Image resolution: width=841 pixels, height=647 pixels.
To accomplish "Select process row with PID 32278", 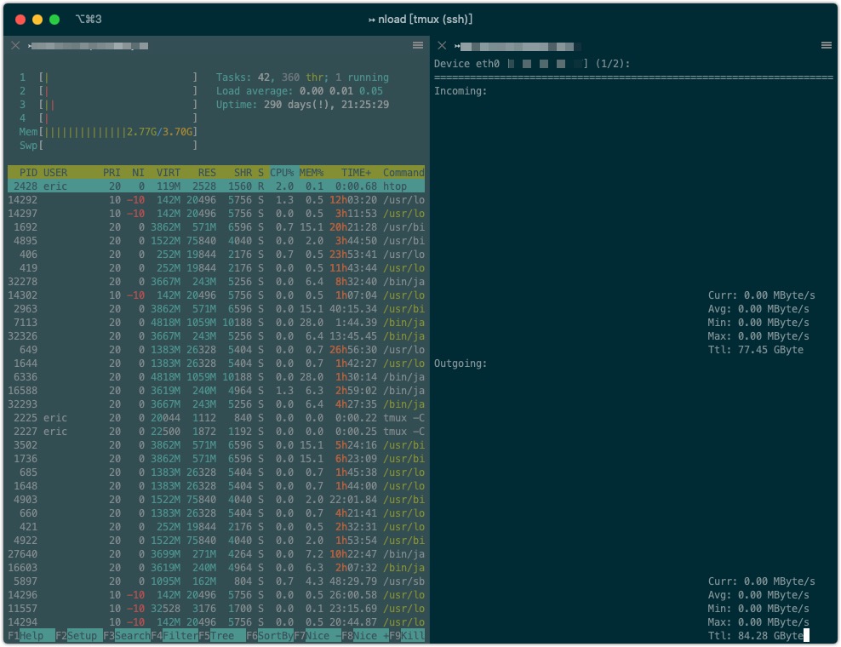I will 216,282.
